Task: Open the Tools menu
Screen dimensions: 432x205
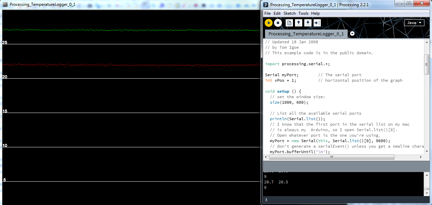Action: tap(304, 13)
